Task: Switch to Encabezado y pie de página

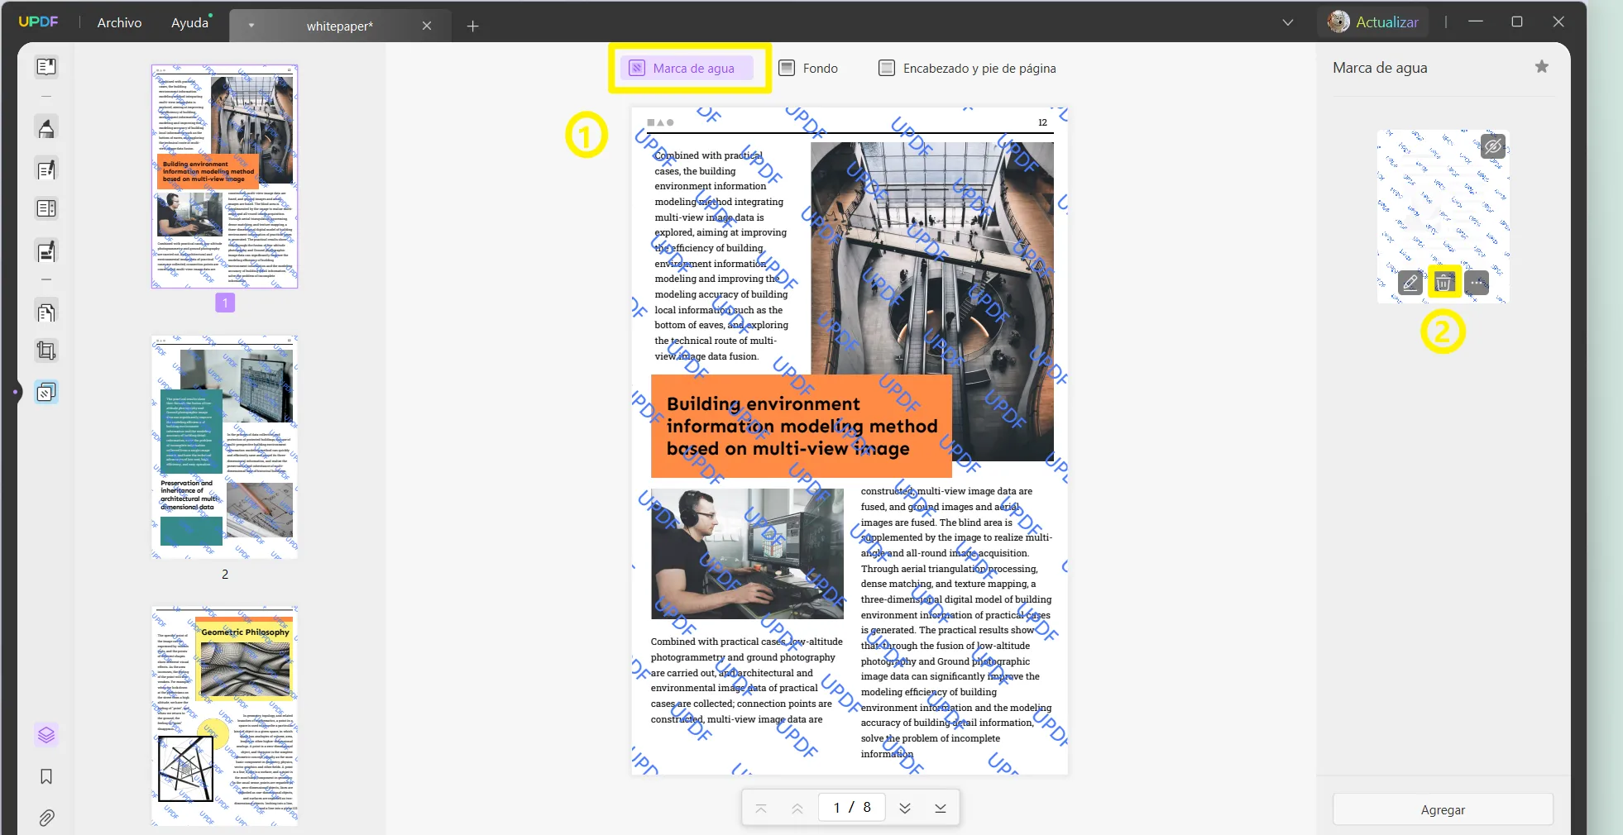Action: coord(967,68)
